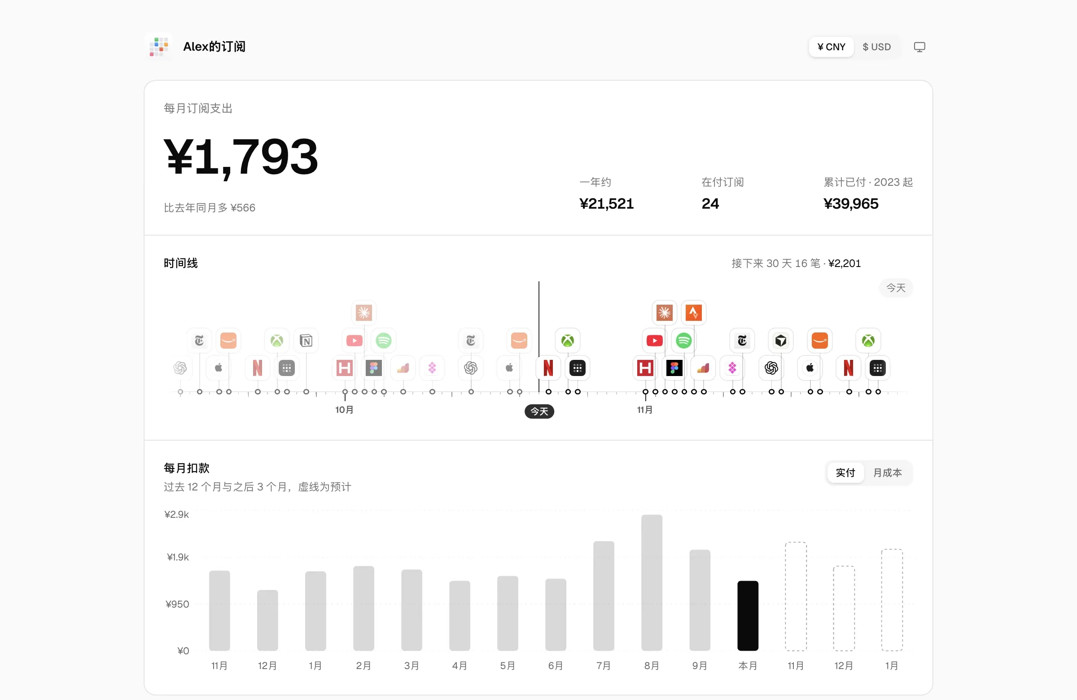Open the Netflix icon right after today's line
1077x700 pixels.
coord(548,368)
